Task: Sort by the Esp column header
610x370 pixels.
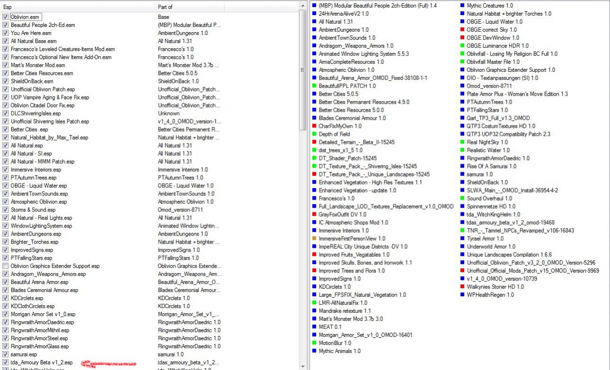Action: pos(78,7)
